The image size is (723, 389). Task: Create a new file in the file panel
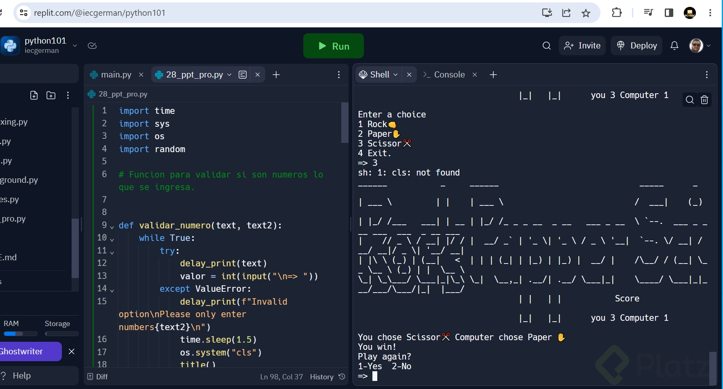tap(34, 95)
